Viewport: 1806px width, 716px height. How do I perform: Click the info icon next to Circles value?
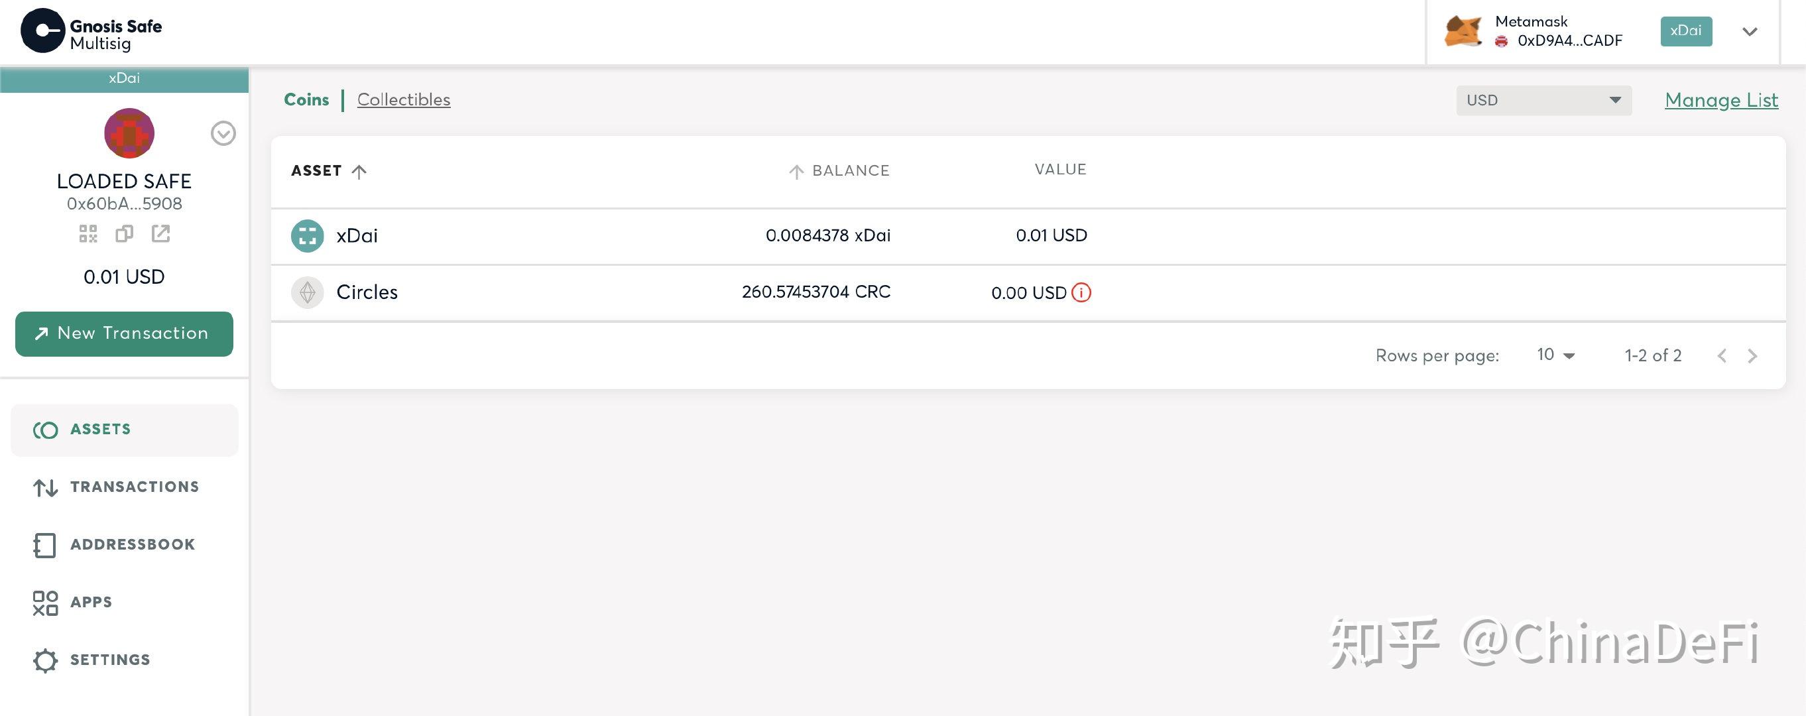(1081, 291)
